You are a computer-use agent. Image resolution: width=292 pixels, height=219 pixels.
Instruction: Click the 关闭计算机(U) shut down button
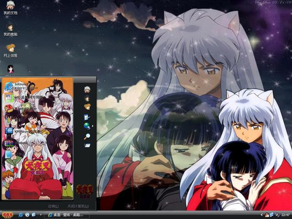tap(78, 206)
